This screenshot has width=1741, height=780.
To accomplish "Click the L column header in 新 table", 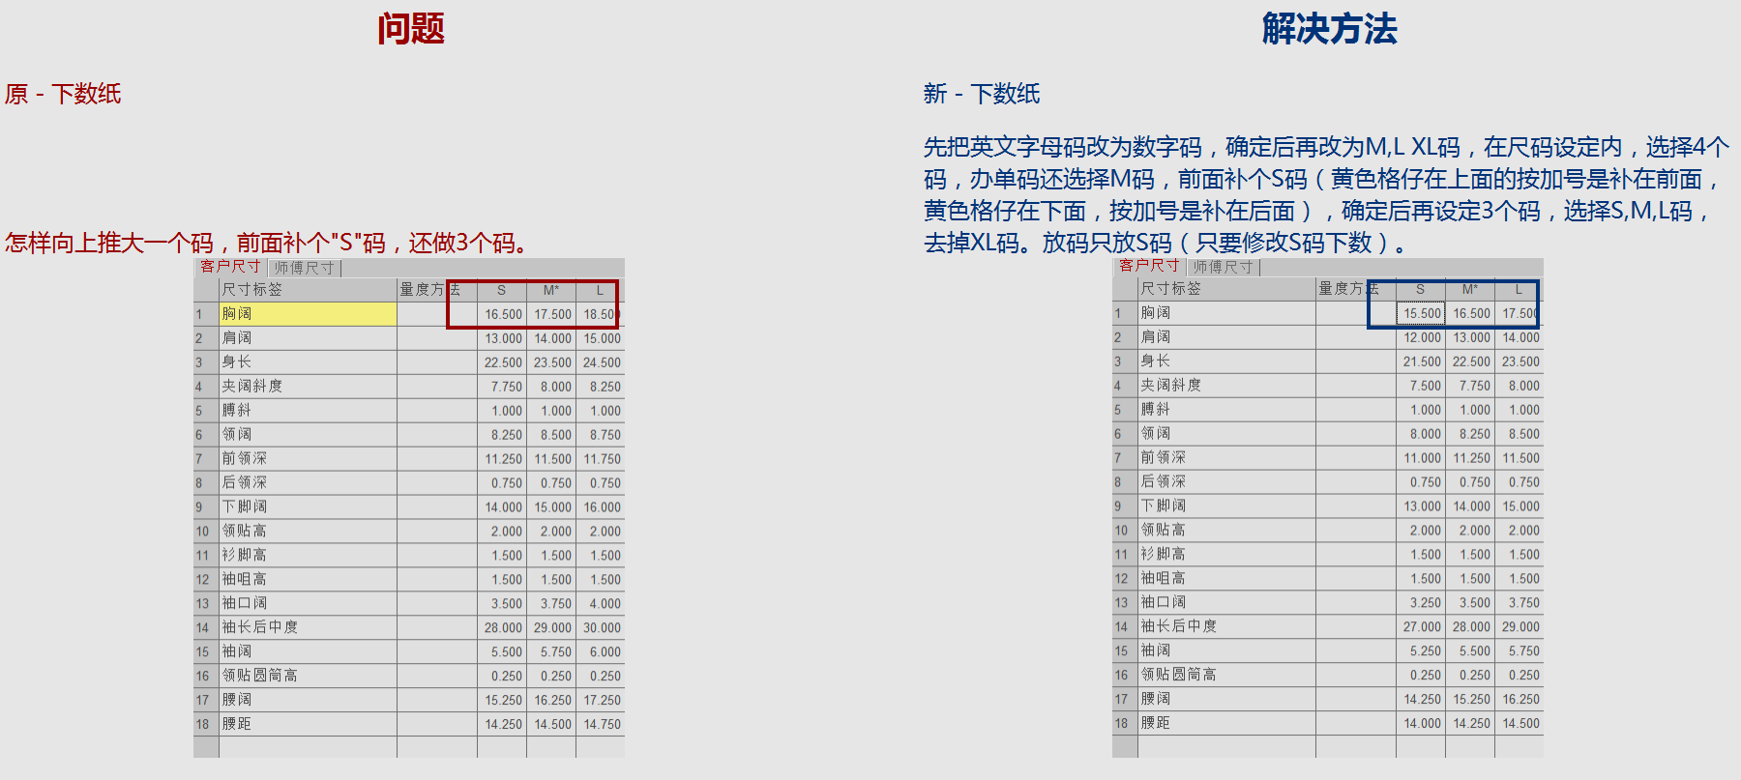I will point(1519,289).
